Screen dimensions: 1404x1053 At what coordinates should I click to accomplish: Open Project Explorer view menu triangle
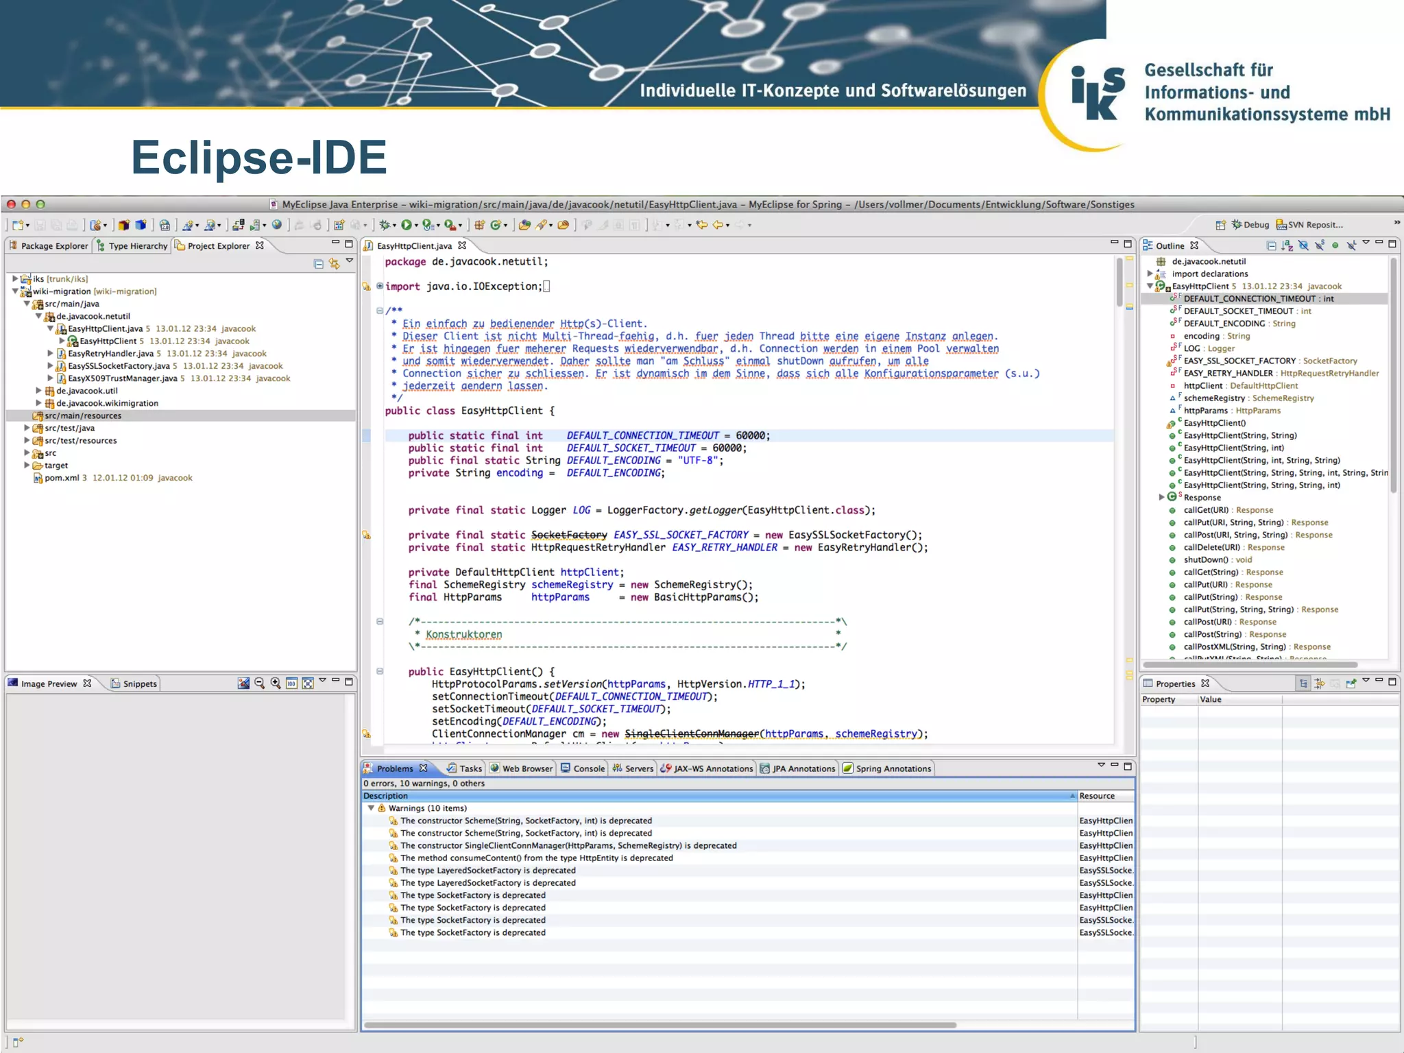click(x=350, y=261)
